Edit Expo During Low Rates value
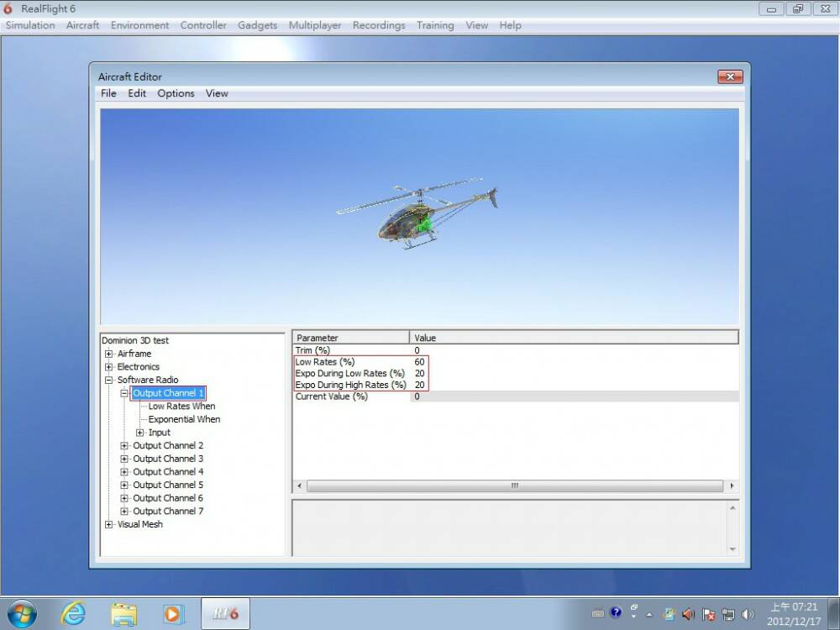Image resolution: width=840 pixels, height=630 pixels. pyautogui.click(x=419, y=374)
